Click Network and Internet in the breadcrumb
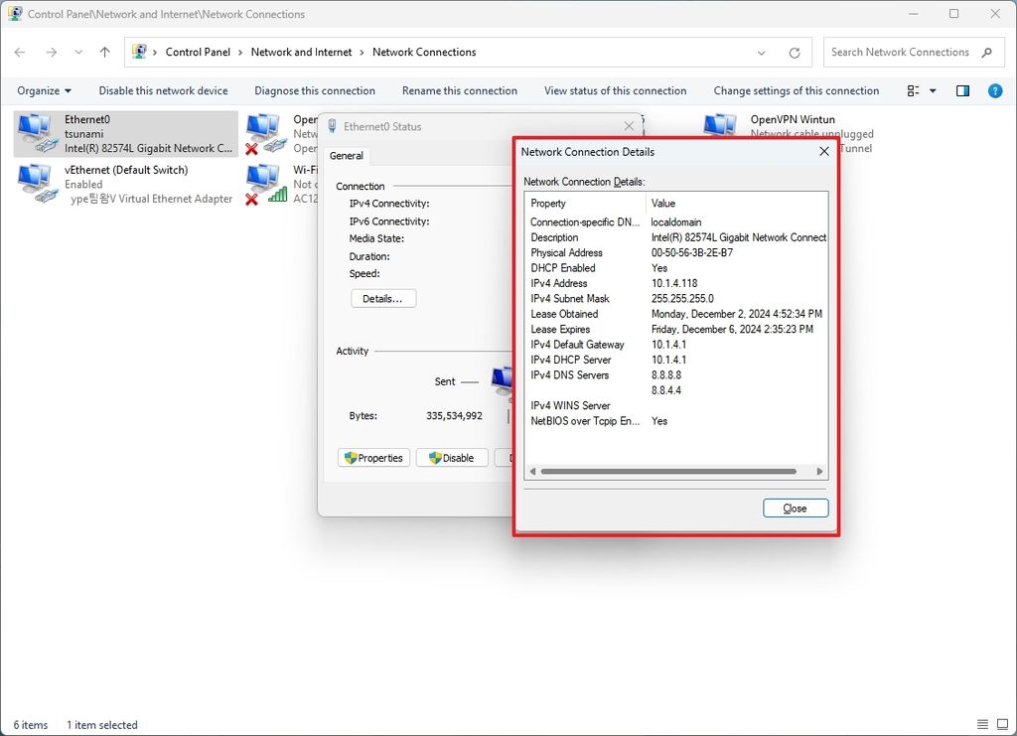The height and width of the screenshot is (736, 1017). pos(301,52)
